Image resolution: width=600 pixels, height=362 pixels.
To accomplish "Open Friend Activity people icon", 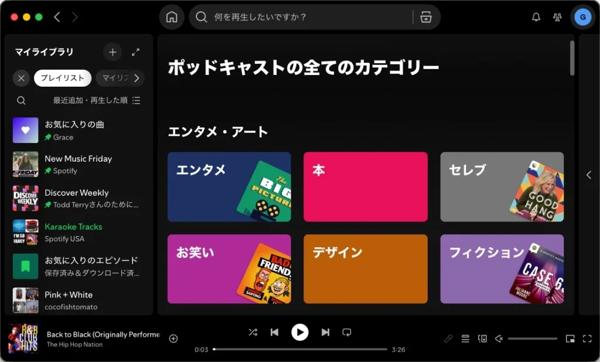I will pyautogui.click(x=557, y=17).
